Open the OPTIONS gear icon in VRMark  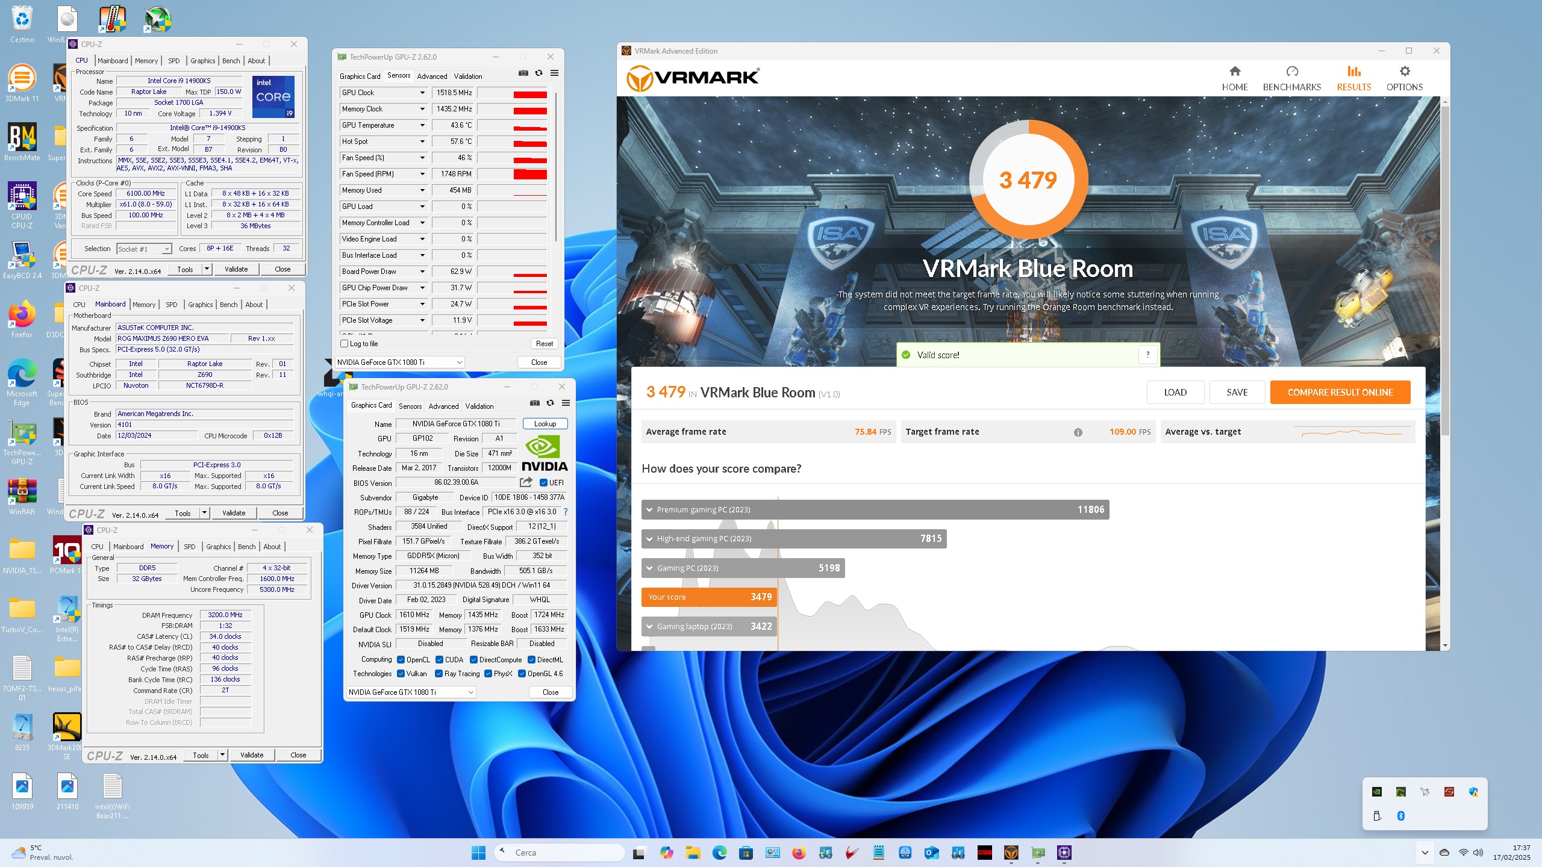[x=1405, y=71]
